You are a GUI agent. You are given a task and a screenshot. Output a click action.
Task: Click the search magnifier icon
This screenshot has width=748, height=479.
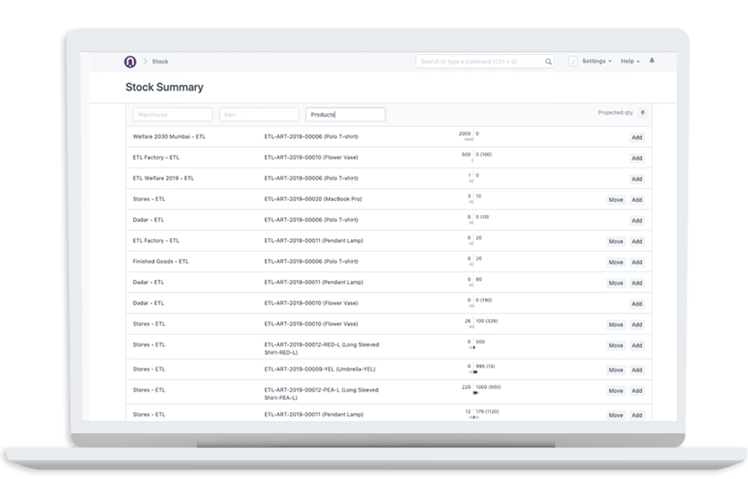[x=548, y=62]
